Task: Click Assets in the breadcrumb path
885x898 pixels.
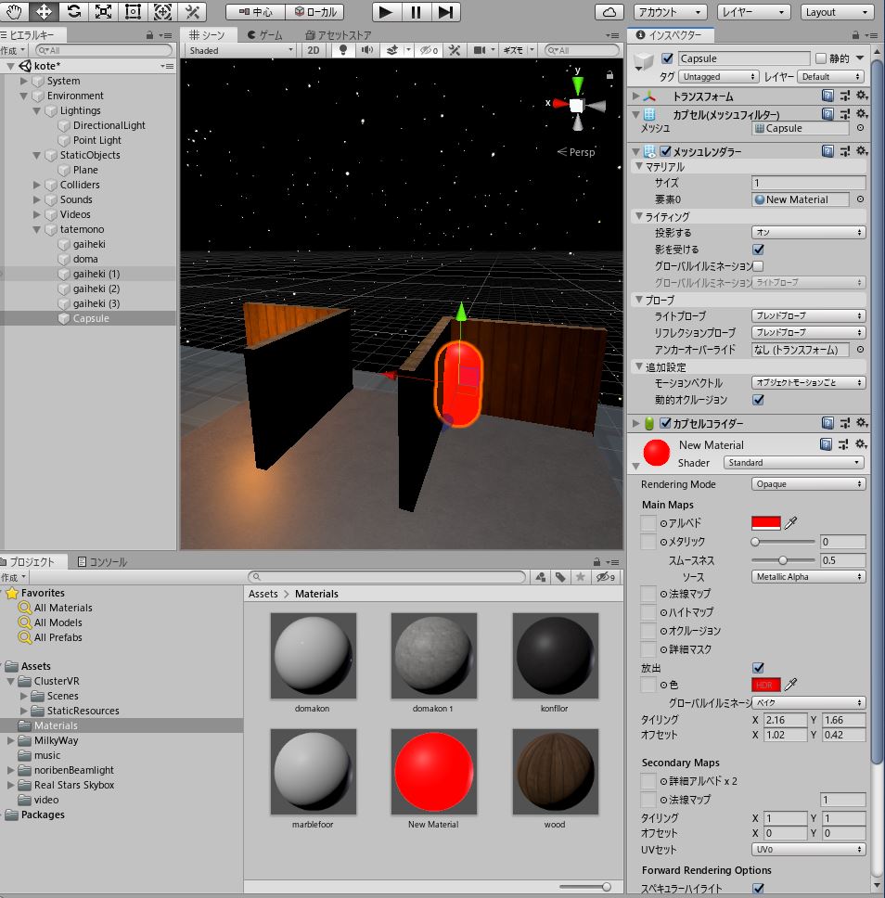Action: click(263, 594)
